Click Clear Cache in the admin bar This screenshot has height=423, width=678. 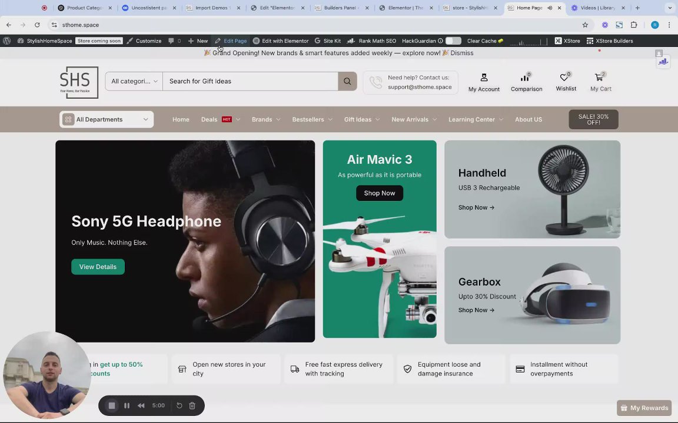point(485,41)
